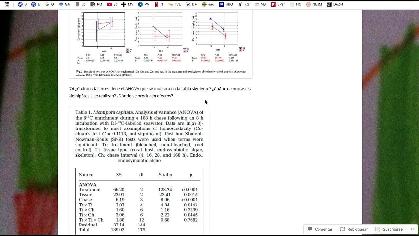This screenshot has width=419, height=236.
Task: Open the WordPress 'B' bookmark
Action: tap(22, 4)
